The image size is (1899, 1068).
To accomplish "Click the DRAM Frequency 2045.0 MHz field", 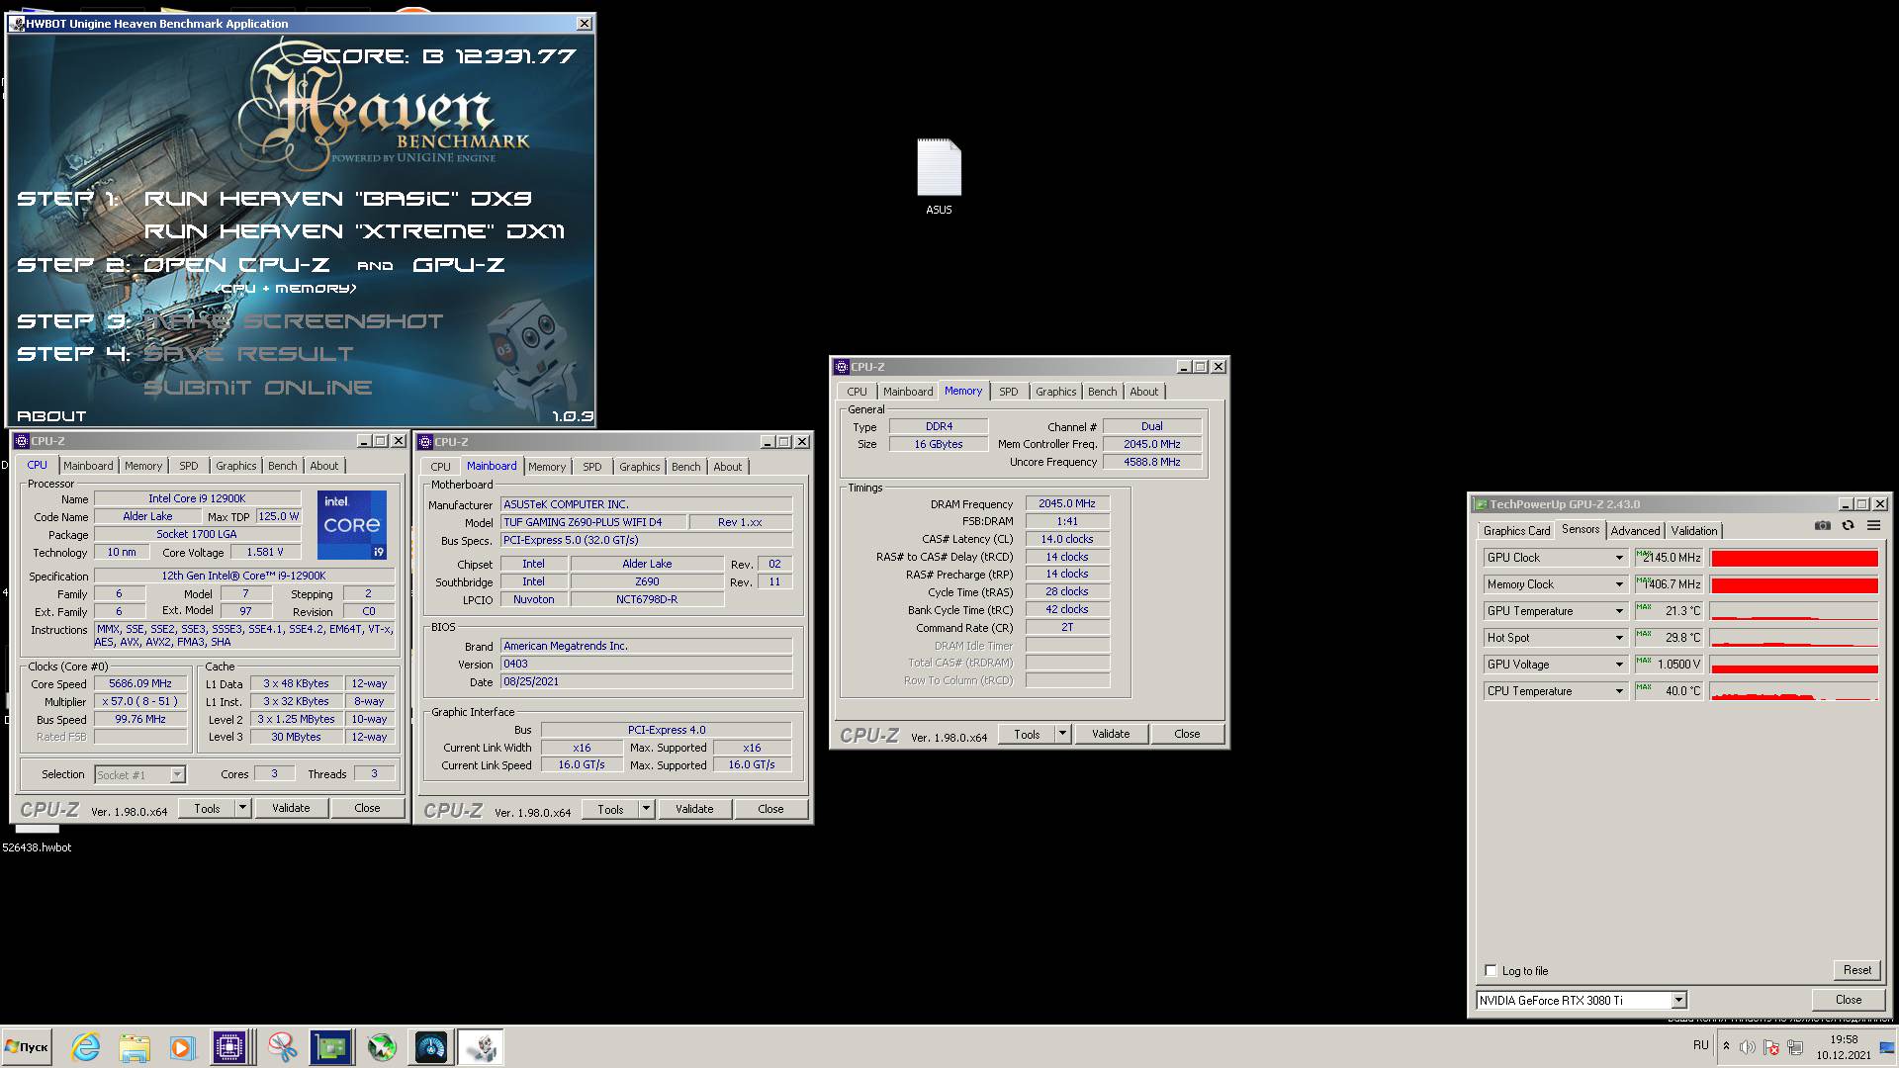I will (x=1067, y=503).
